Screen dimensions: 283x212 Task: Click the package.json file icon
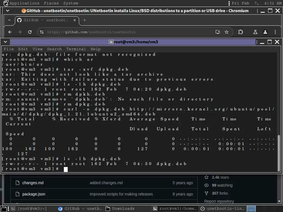click(17, 194)
